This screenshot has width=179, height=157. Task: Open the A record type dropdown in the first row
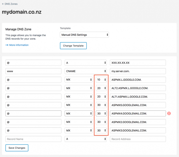point(86,63)
